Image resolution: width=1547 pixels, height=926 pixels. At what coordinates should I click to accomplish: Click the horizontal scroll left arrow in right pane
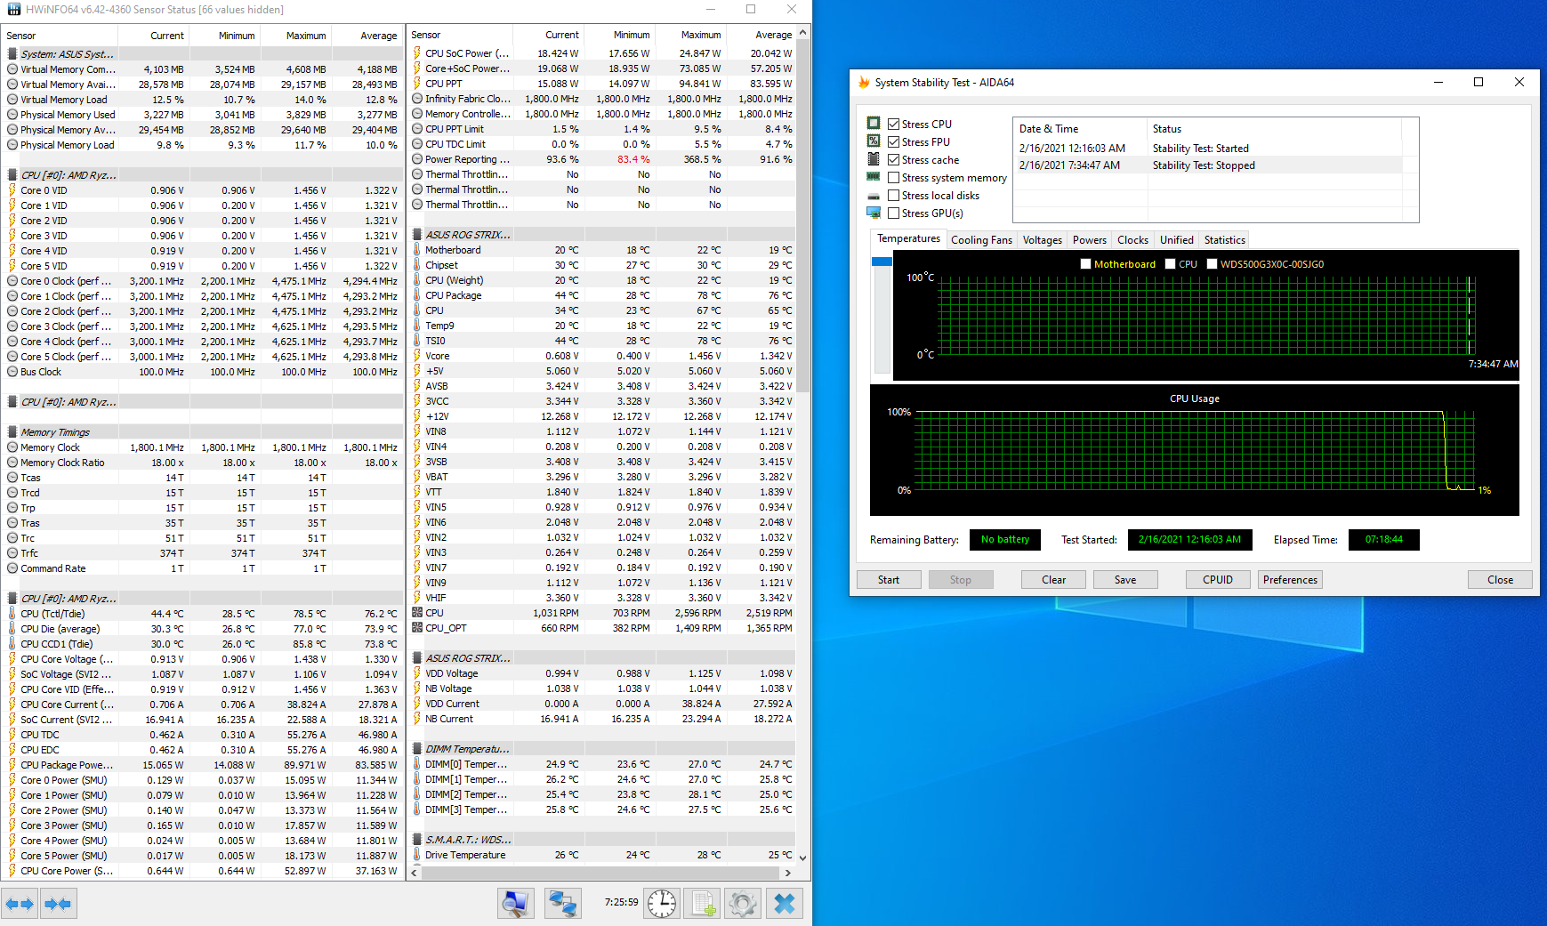click(x=414, y=874)
